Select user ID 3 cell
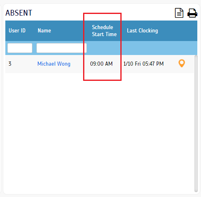The height and width of the screenshot is (197, 201). click(10, 64)
